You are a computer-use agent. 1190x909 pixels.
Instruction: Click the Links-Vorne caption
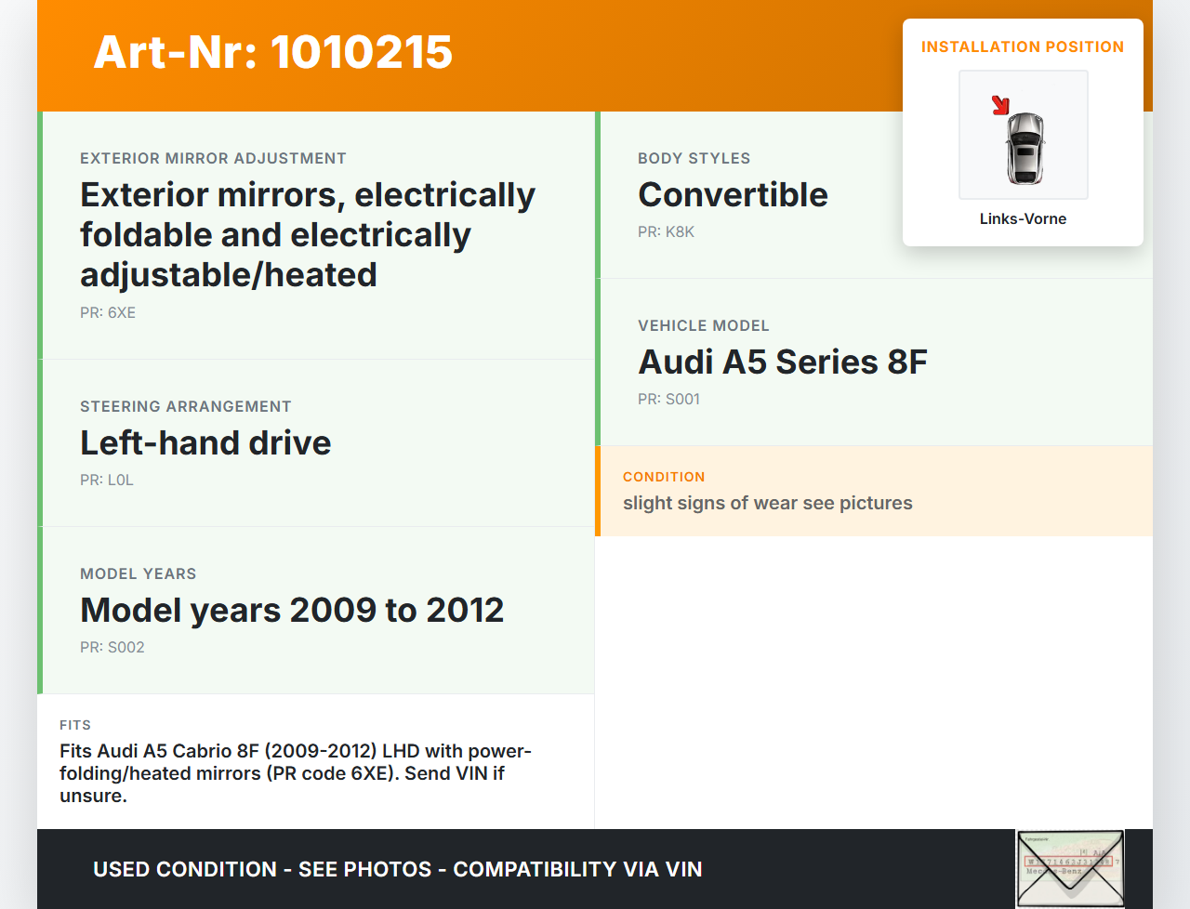[x=1022, y=218]
